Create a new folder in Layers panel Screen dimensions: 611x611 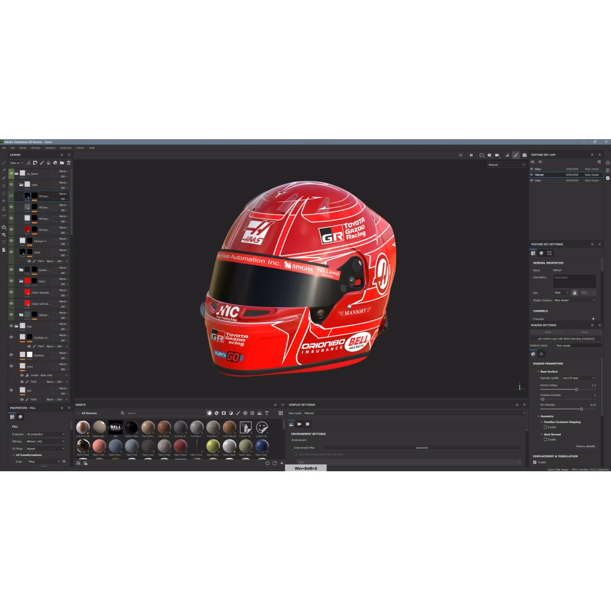point(62,163)
